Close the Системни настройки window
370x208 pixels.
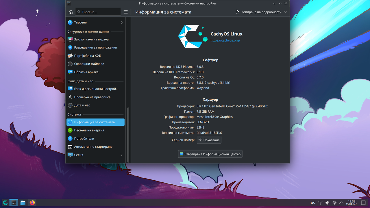click(x=286, y=3)
